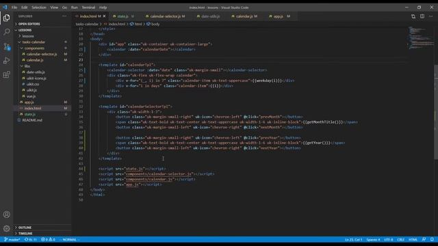Open the Edit menu

coord(25,8)
